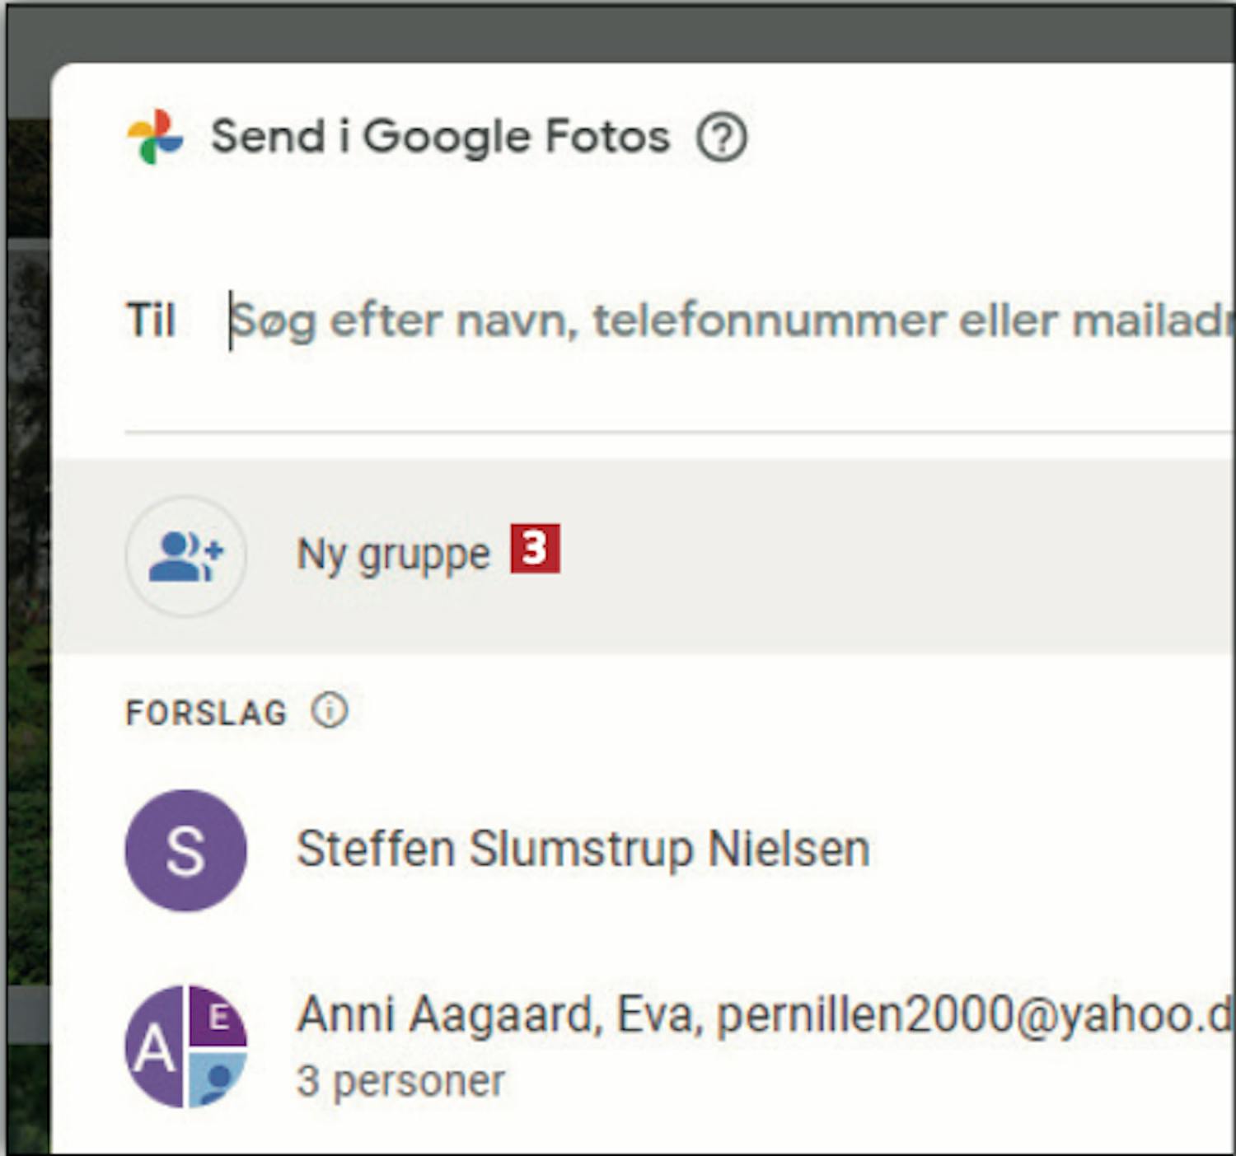
Task: Select the purple S avatar circle
Action: [x=186, y=850]
